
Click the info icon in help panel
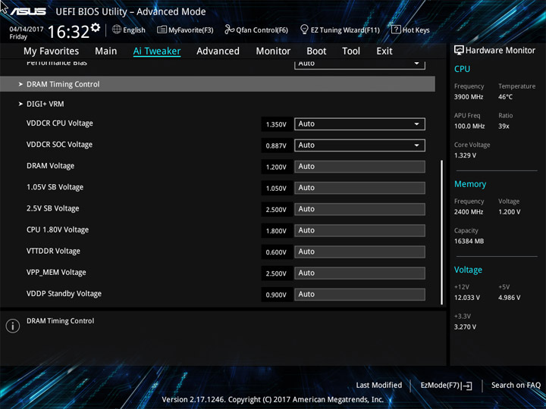[13, 326]
